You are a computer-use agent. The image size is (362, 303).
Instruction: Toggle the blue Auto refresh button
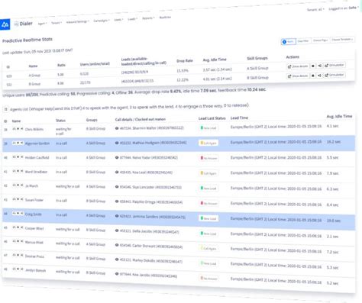click(x=288, y=41)
